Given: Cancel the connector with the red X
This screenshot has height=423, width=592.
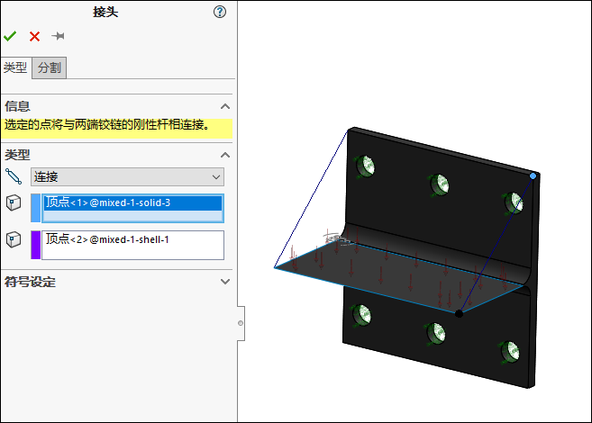Looking at the screenshot, I should [x=35, y=36].
